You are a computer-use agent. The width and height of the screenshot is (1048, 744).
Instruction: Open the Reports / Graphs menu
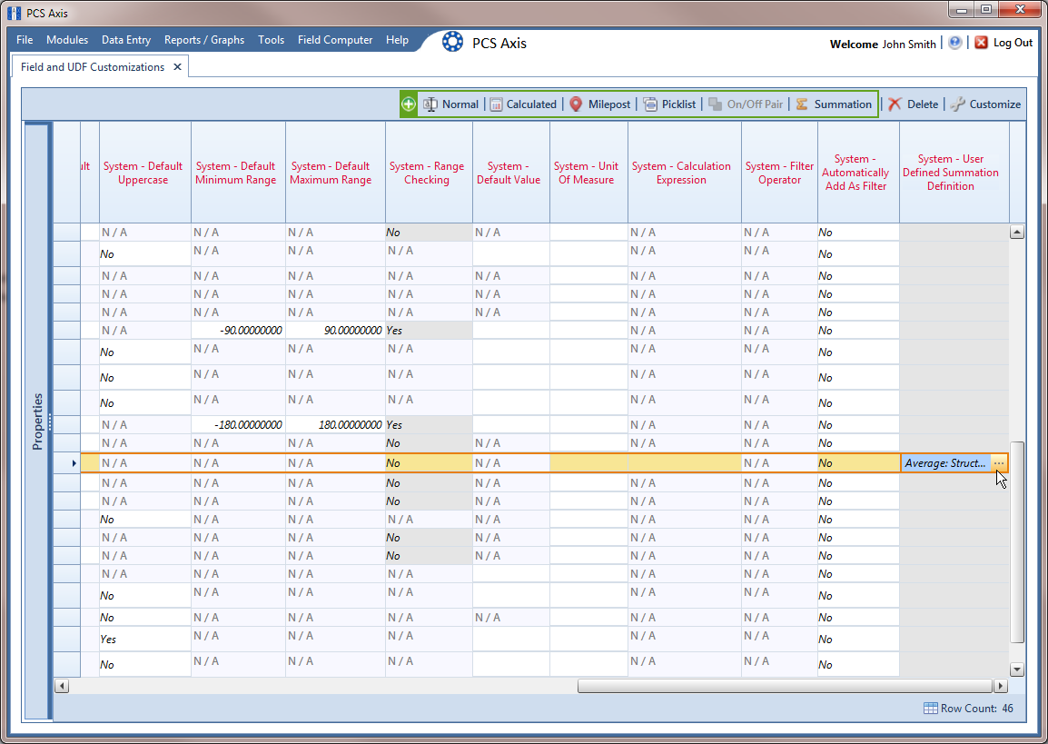tap(204, 40)
